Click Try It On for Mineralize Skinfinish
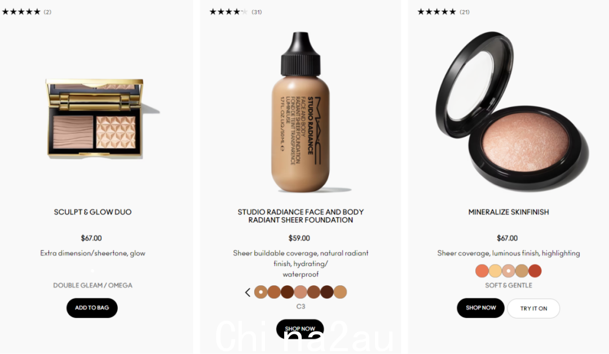 point(533,308)
